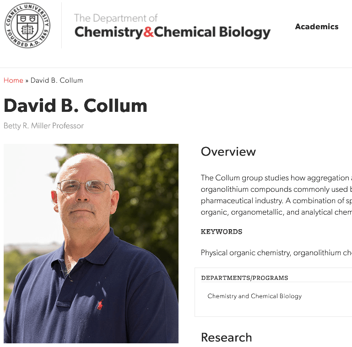Click the Research section heading
This screenshot has height=347, width=352.
click(227, 337)
